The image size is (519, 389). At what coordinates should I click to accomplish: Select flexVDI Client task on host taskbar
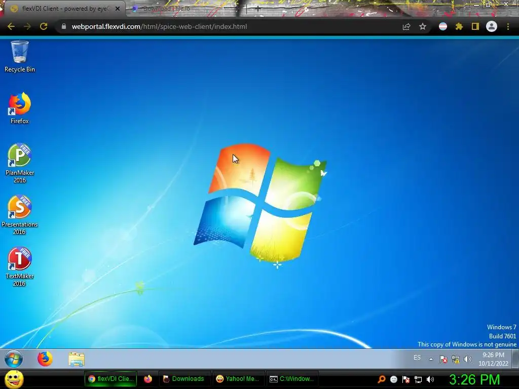click(x=111, y=379)
